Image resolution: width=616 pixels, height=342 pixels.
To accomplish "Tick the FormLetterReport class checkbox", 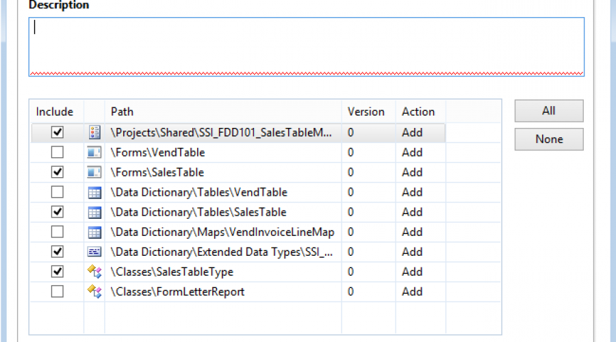I will [x=57, y=291].
